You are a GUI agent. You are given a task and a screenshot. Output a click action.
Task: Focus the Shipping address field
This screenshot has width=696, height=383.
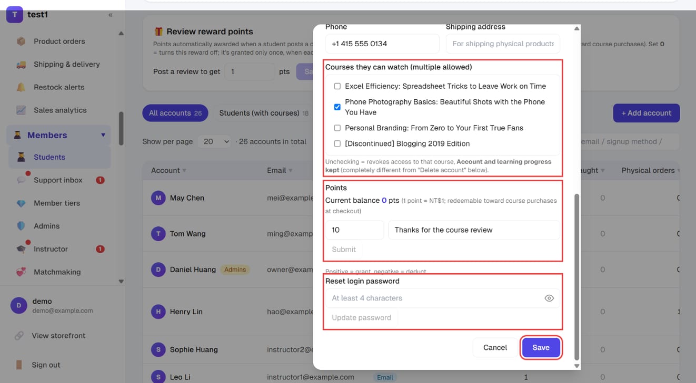pyautogui.click(x=503, y=44)
